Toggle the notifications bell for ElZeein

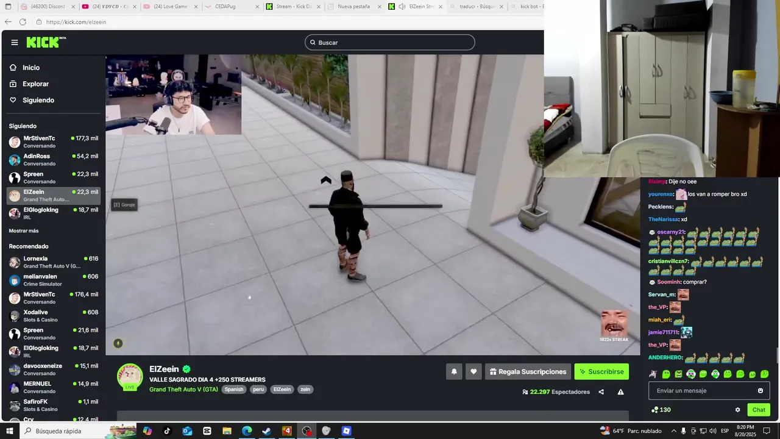pos(454,371)
